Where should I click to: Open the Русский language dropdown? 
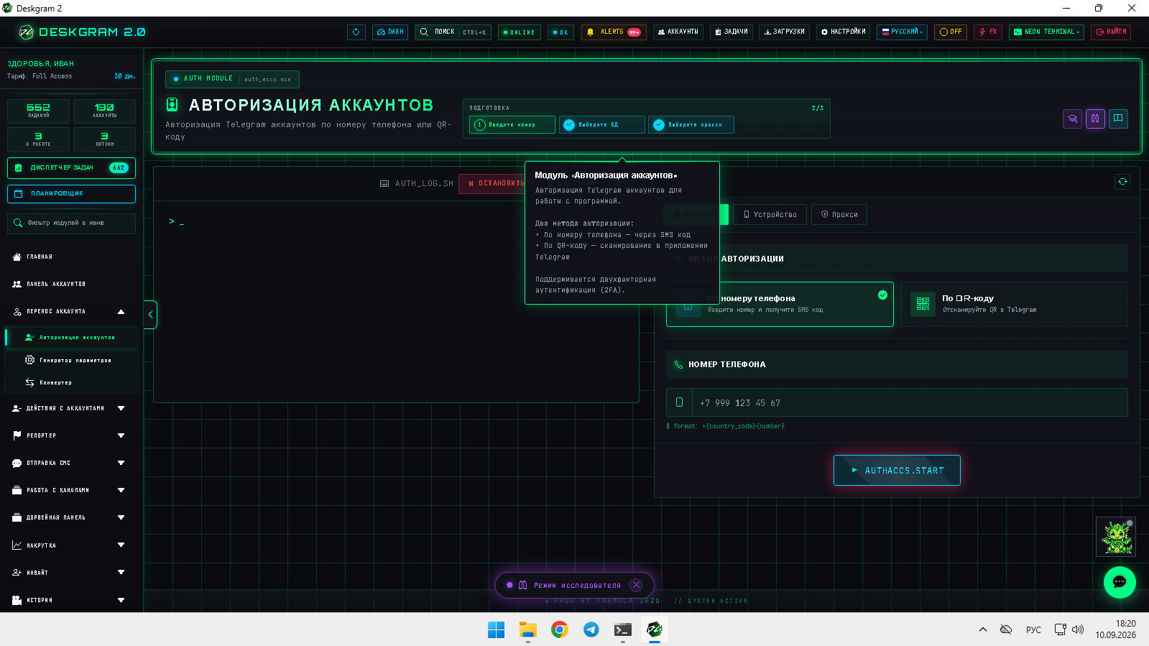click(x=902, y=32)
